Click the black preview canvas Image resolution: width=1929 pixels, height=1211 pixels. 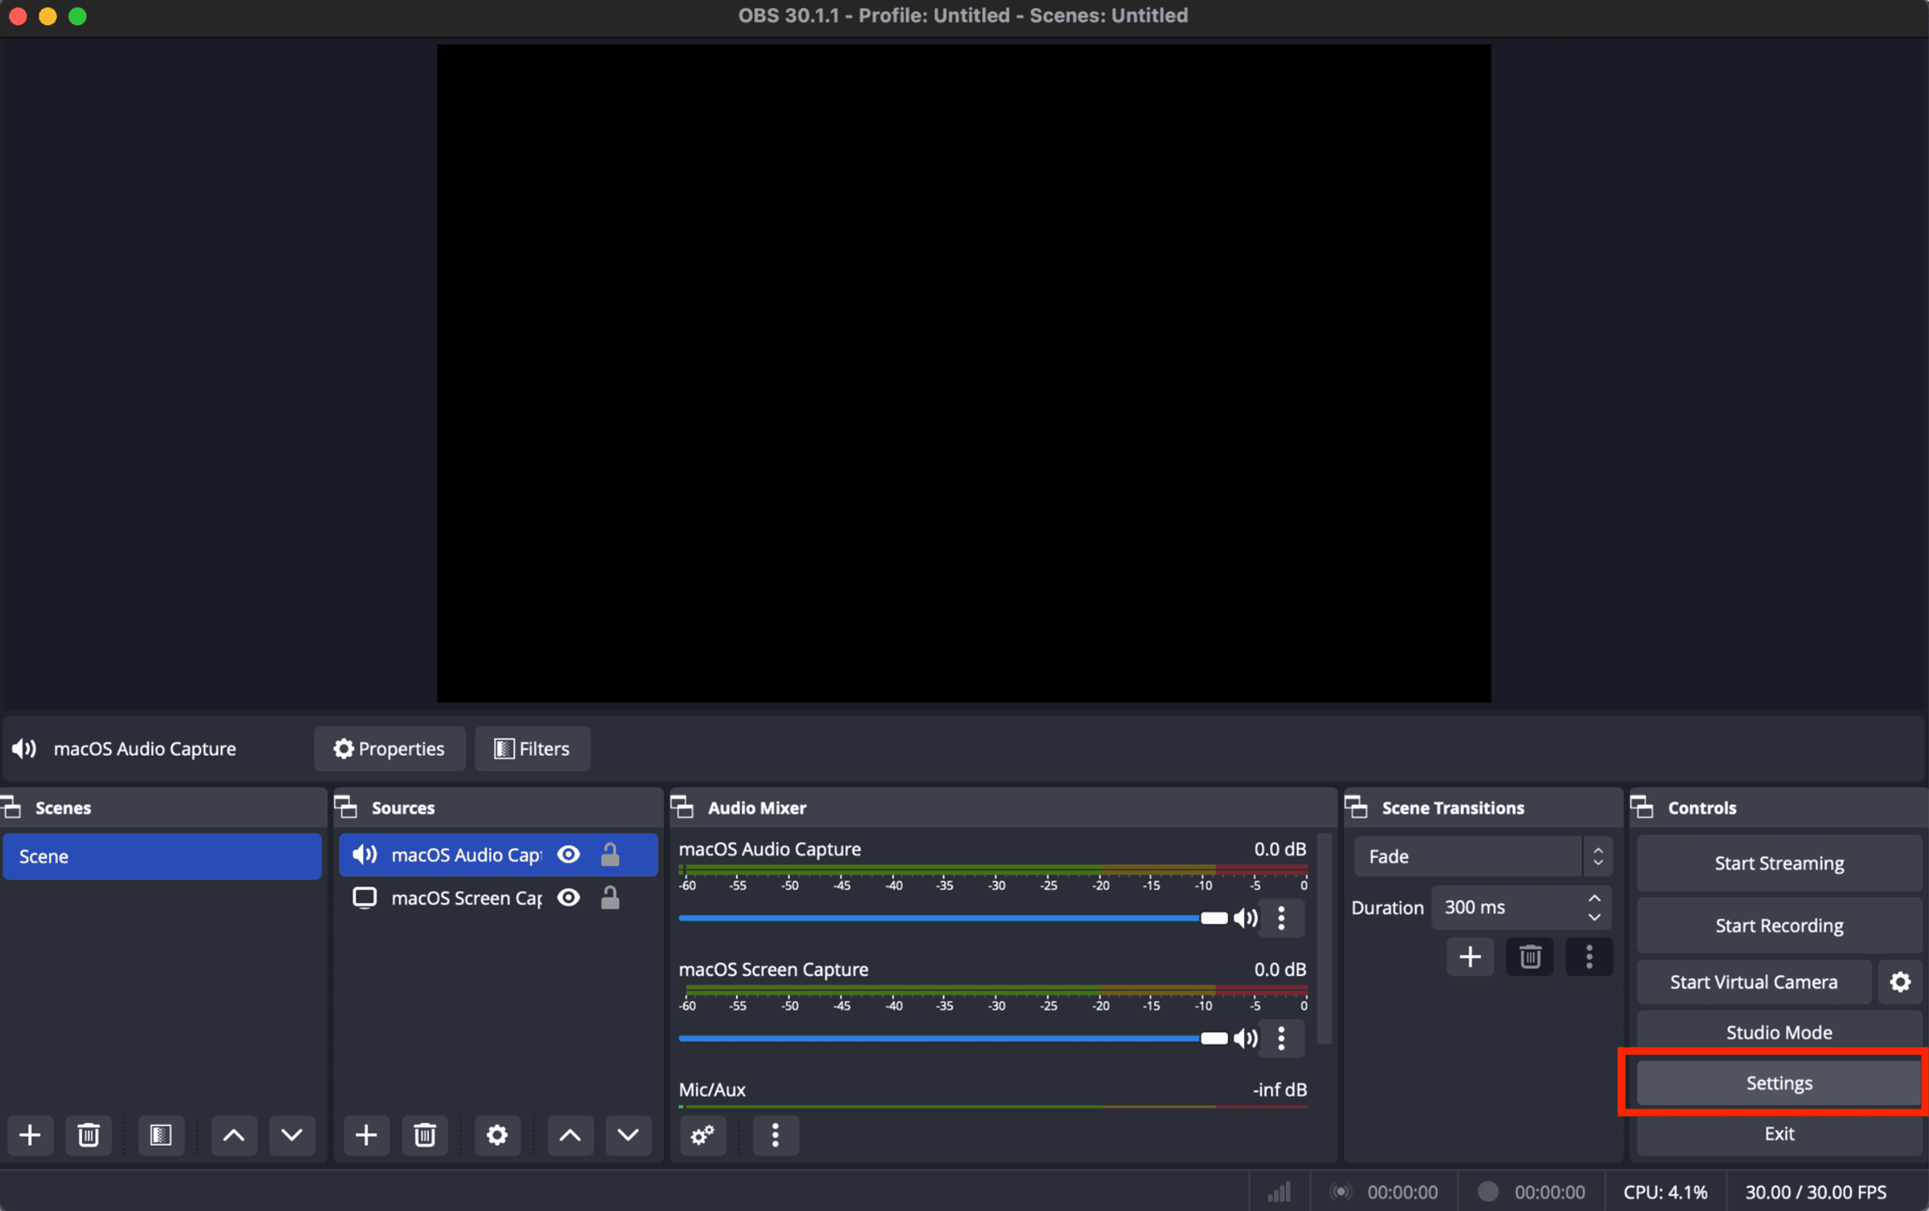[964, 373]
